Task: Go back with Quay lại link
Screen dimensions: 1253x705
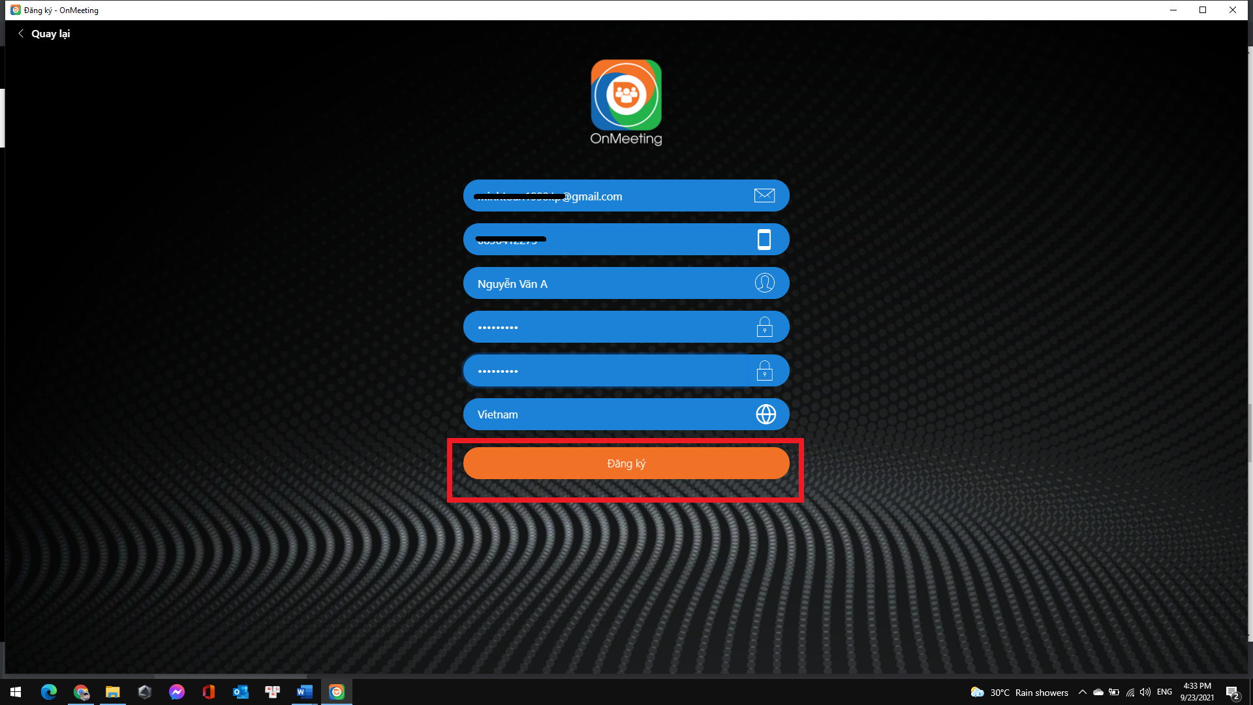Action: click(x=50, y=34)
